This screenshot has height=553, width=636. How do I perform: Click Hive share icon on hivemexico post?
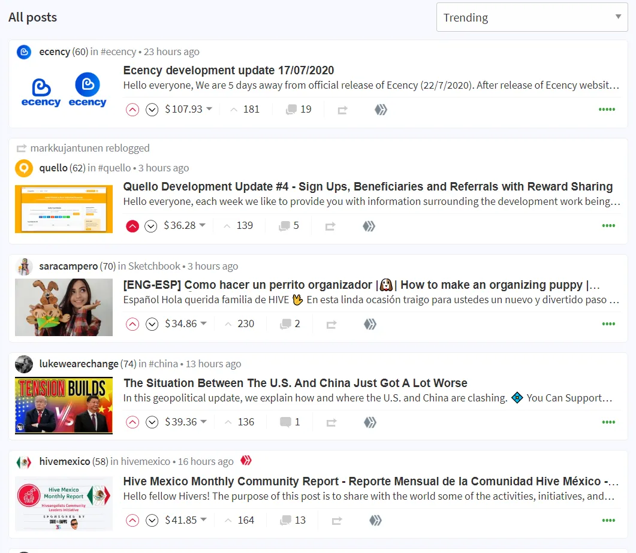pyautogui.click(x=375, y=520)
